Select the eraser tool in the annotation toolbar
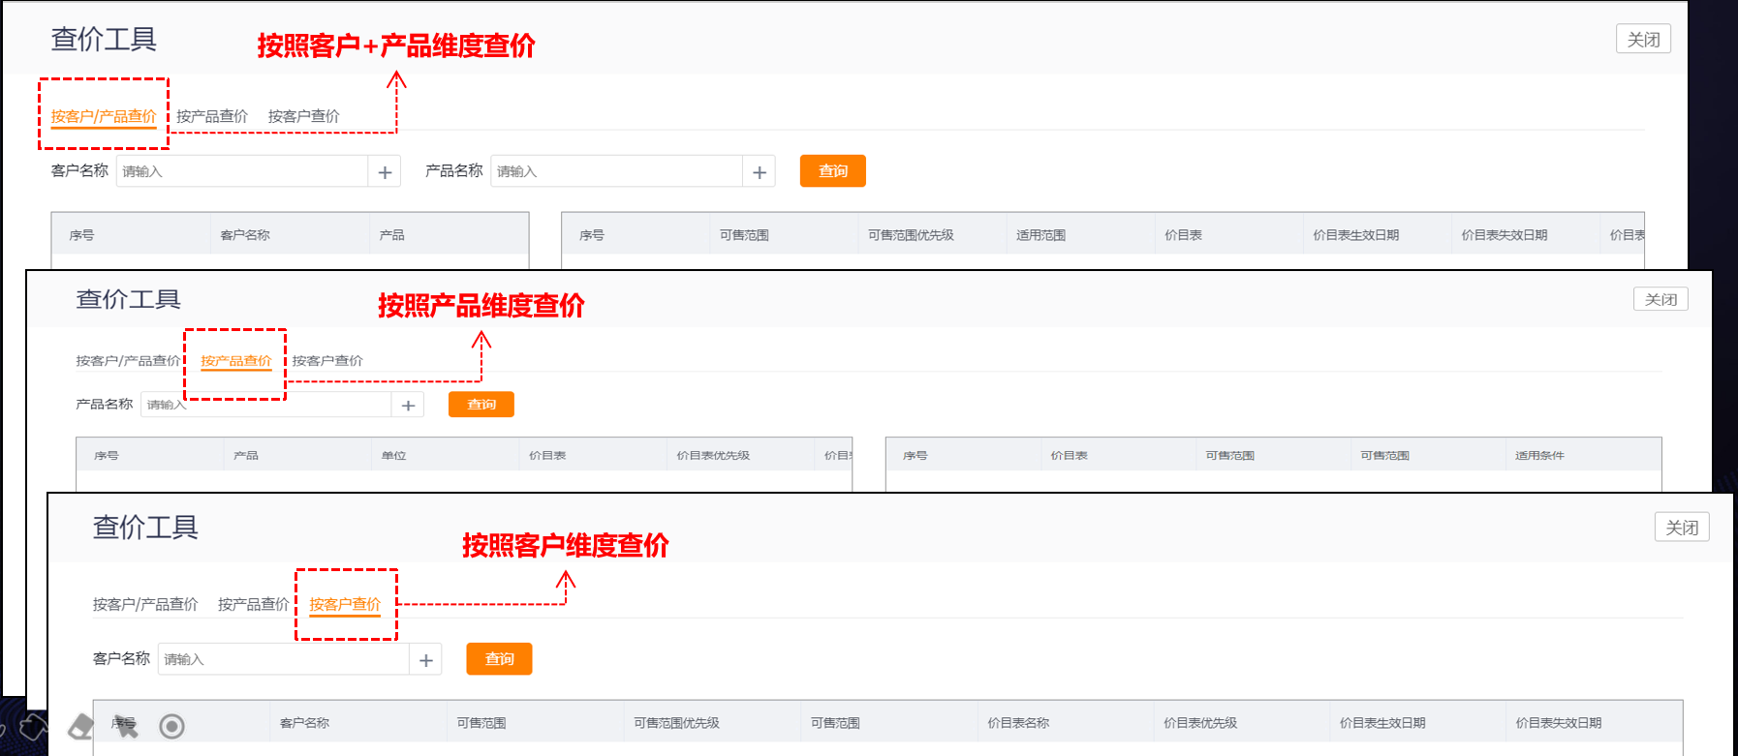The height and width of the screenshot is (756, 1738). pyautogui.click(x=81, y=726)
